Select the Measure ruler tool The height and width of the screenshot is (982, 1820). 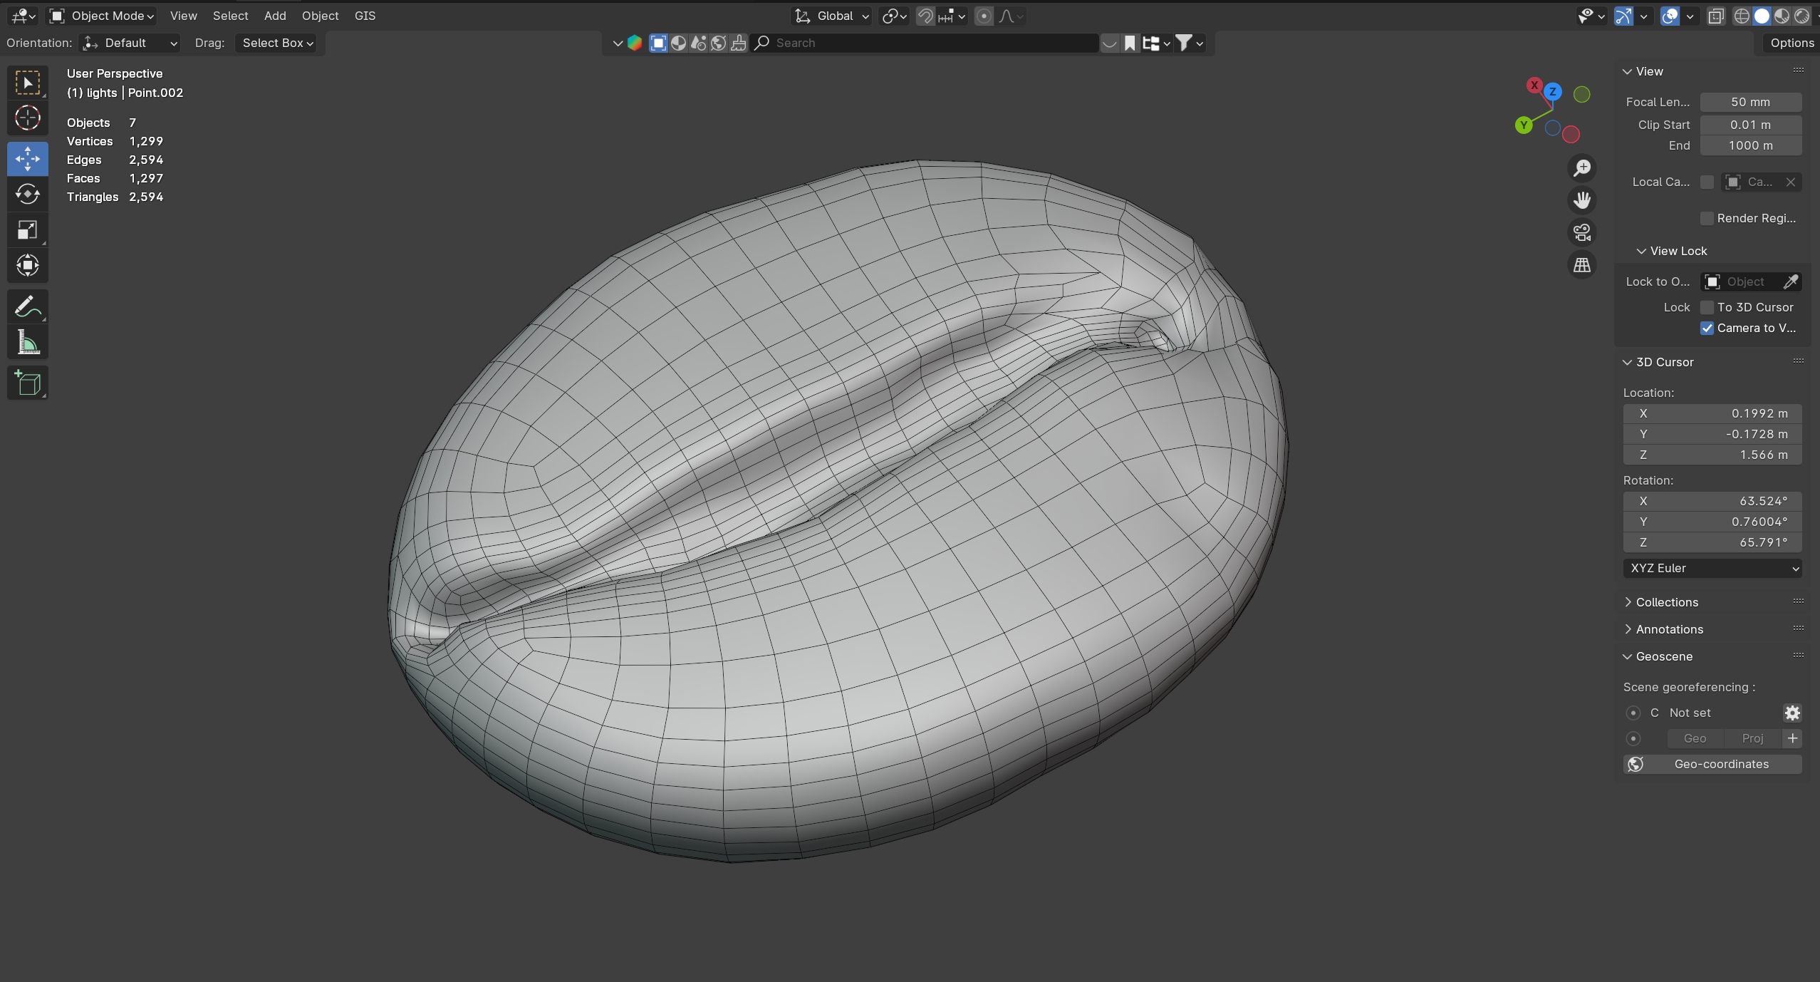tap(27, 343)
